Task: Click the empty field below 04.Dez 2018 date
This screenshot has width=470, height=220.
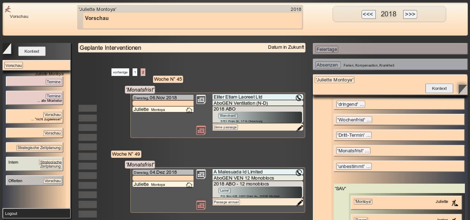Action: pyautogui.click(x=163, y=178)
